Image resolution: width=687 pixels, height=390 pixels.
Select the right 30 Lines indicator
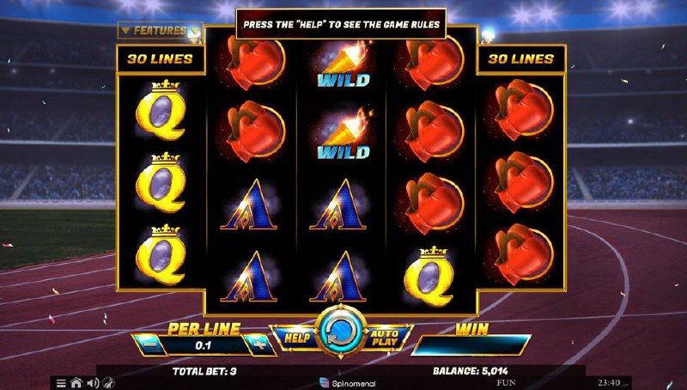point(521,58)
